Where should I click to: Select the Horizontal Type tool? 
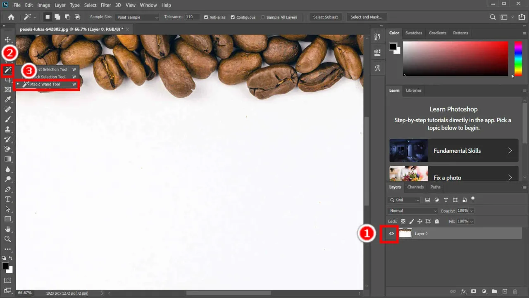point(7,199)
